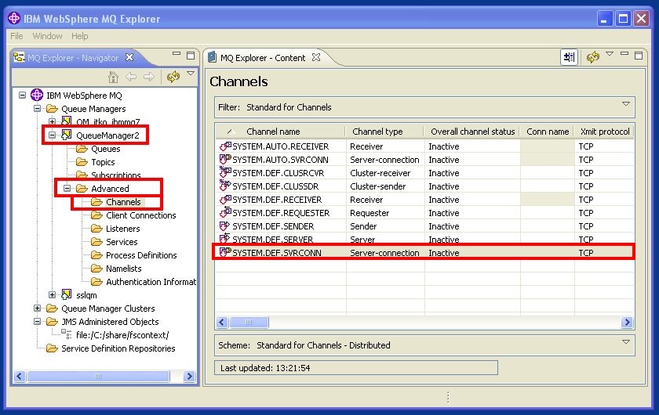659x415 pixels.
Task: Refresh the Content view
Action: pos(593,57)
